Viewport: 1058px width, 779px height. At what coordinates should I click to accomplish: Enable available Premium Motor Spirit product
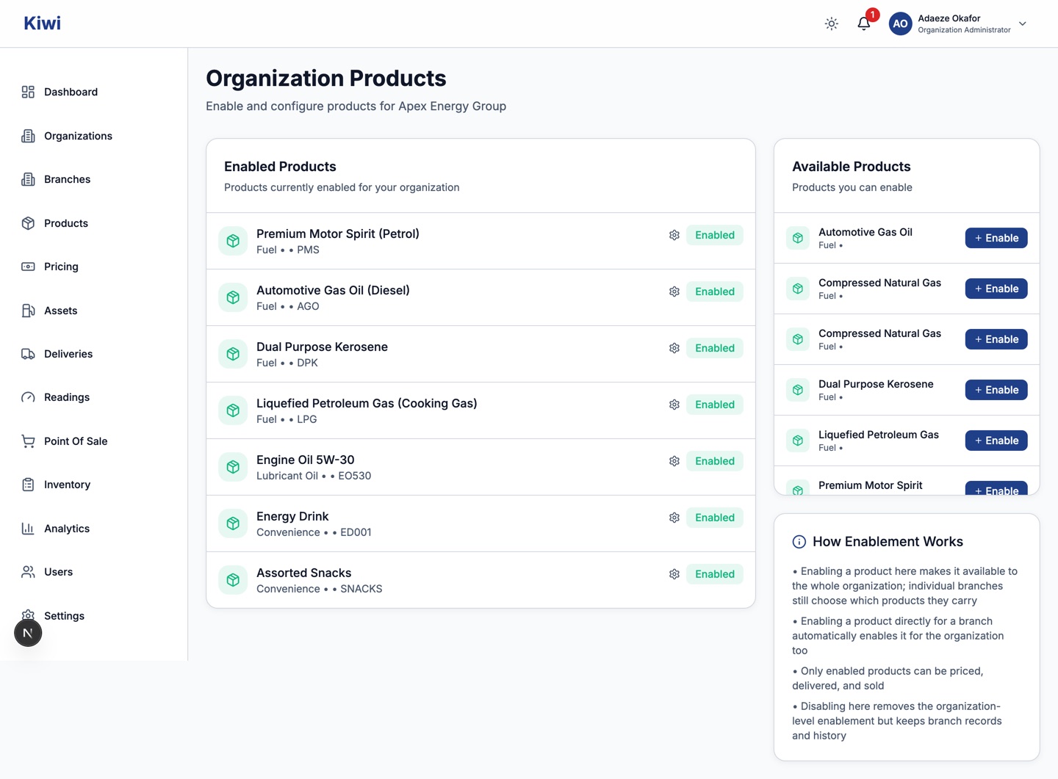coord(996,490)
